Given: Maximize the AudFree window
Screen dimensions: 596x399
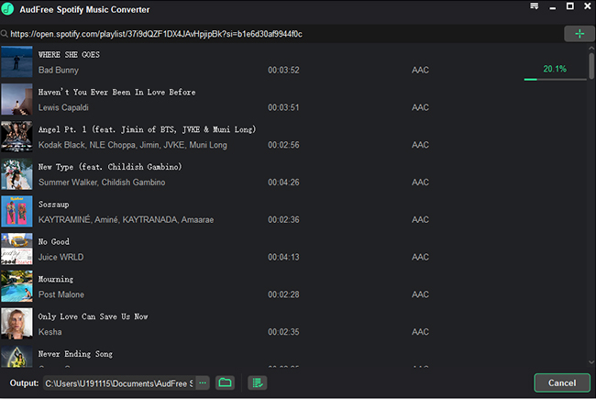Looking at the screenshot, I should coord(569,6).
